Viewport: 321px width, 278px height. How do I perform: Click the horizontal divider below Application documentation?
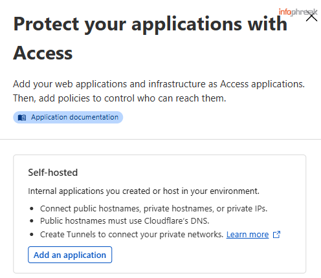point(160,139)
